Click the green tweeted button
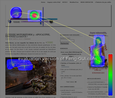The height and width of the screenshot is (98, 115). coord(50,43)
